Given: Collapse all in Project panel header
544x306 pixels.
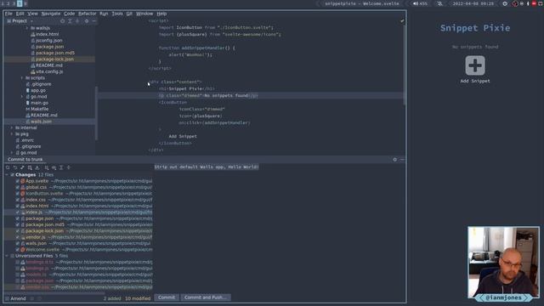Looking at the screenshot, I should [x=77, y=21].
